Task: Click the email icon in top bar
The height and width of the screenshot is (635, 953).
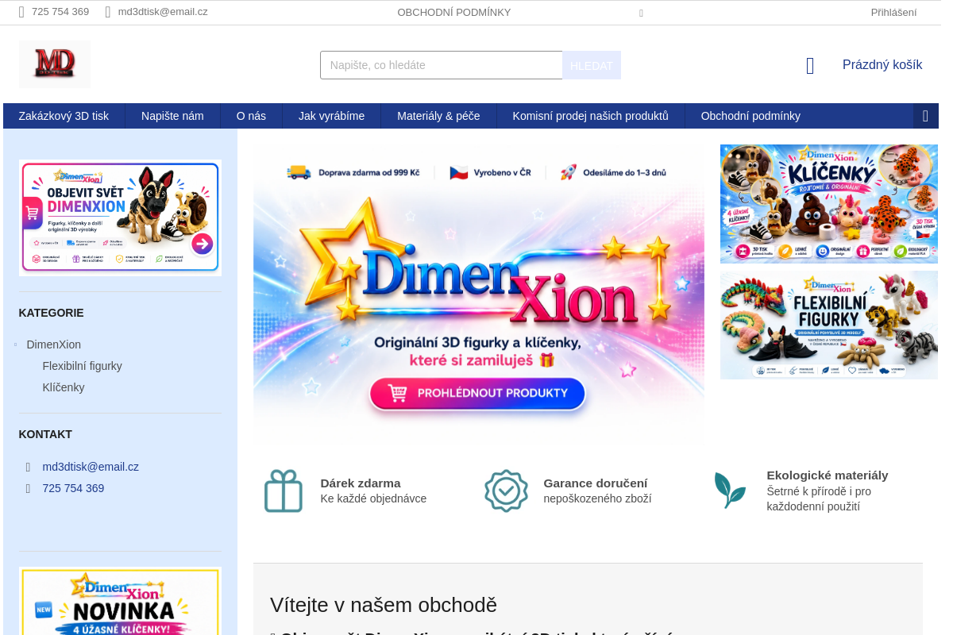Action: [108, 12]
